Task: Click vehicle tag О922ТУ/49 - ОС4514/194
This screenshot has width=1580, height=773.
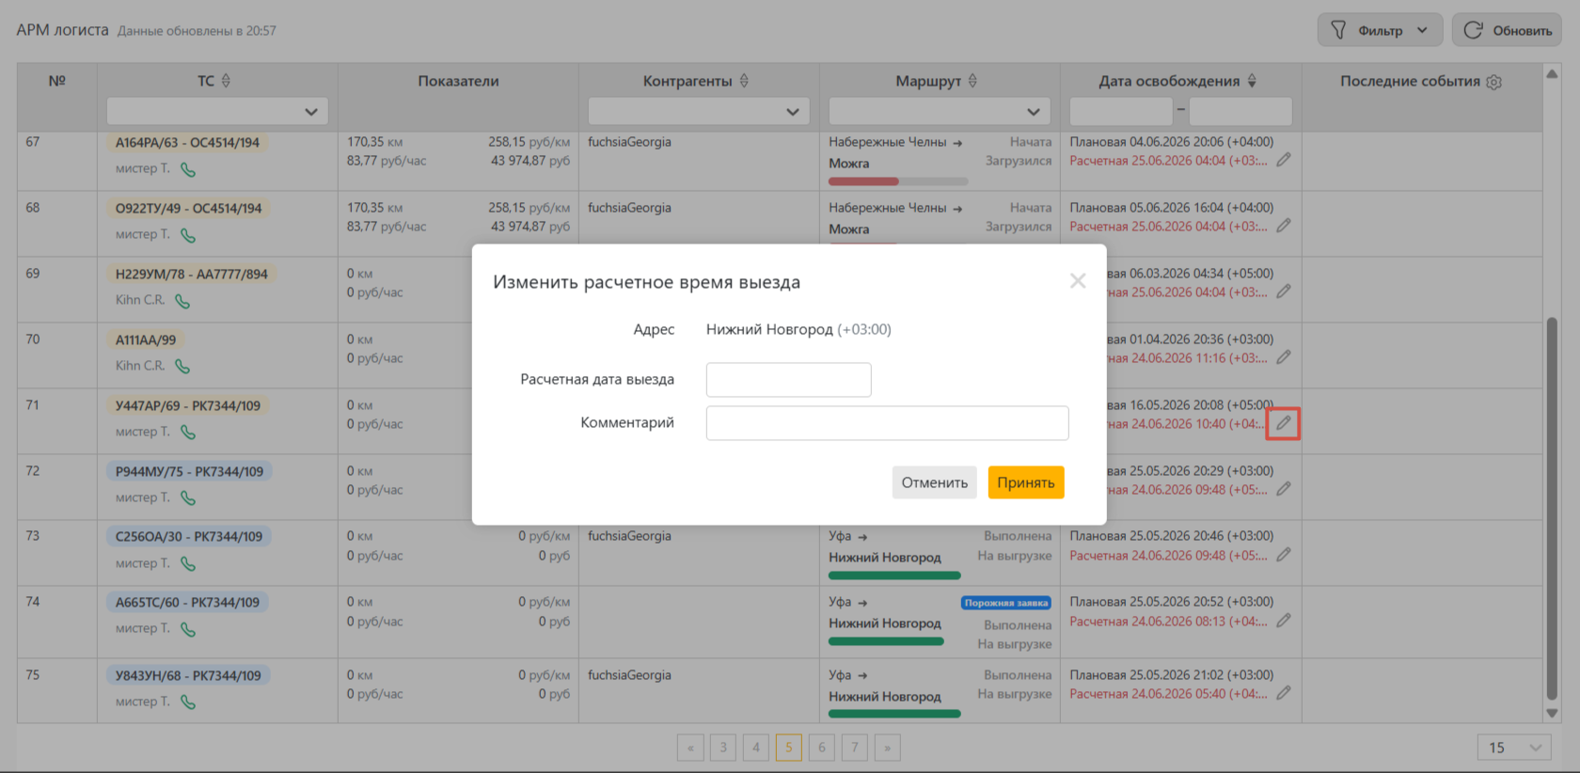Action: pos(188,209)
